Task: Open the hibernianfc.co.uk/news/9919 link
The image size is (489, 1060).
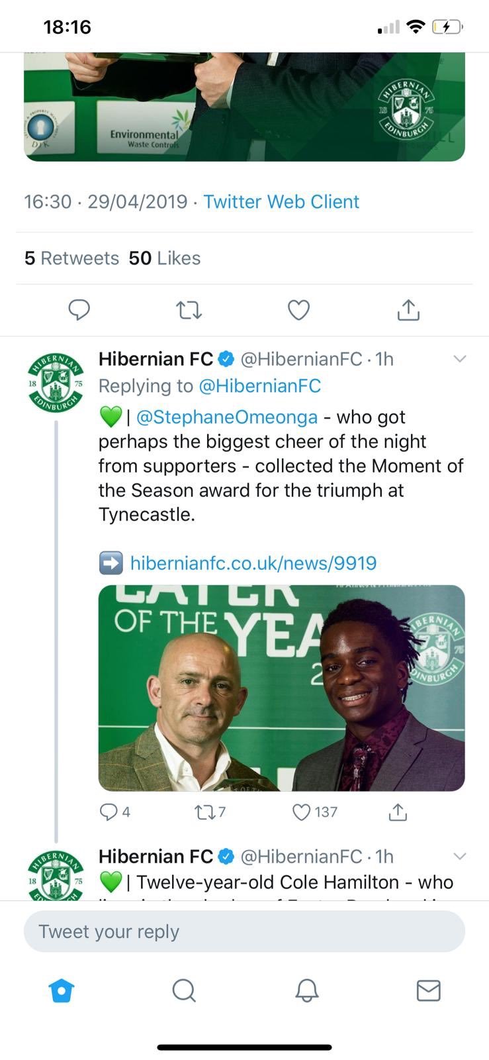Action: (x=255, y=562)
